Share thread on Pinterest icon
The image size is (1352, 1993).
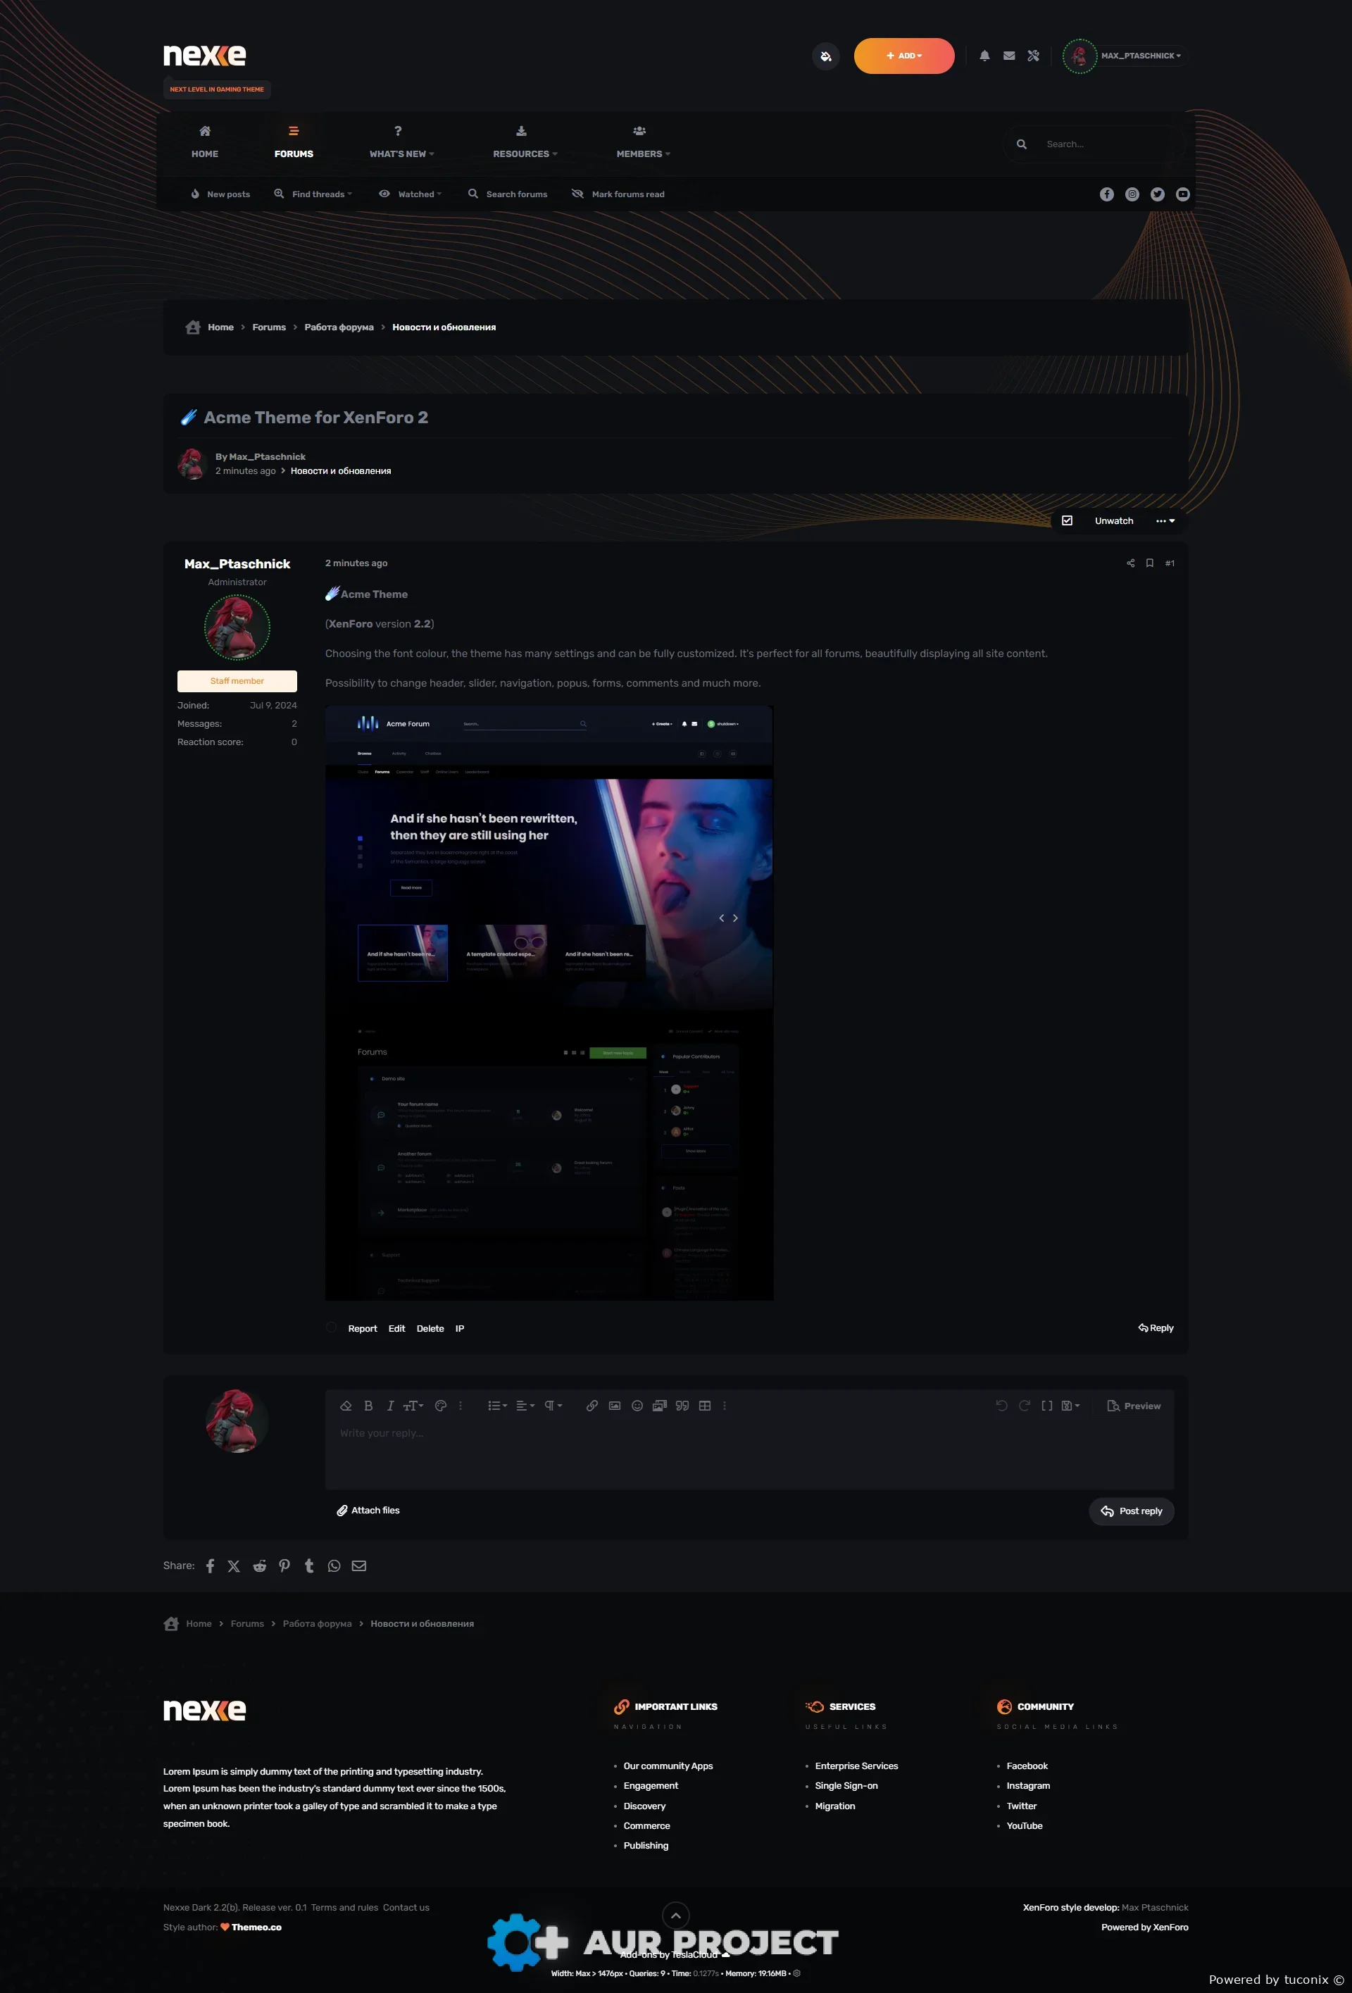284,1565
